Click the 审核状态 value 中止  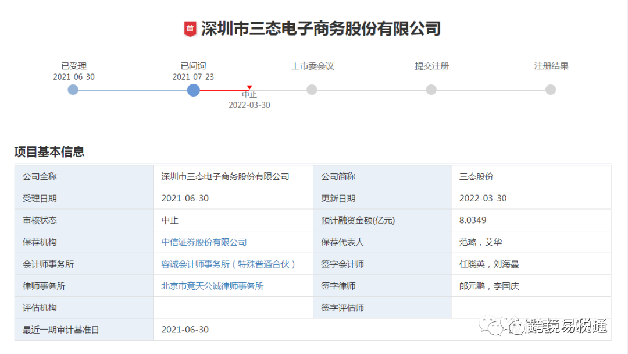(x=170, y=220)
